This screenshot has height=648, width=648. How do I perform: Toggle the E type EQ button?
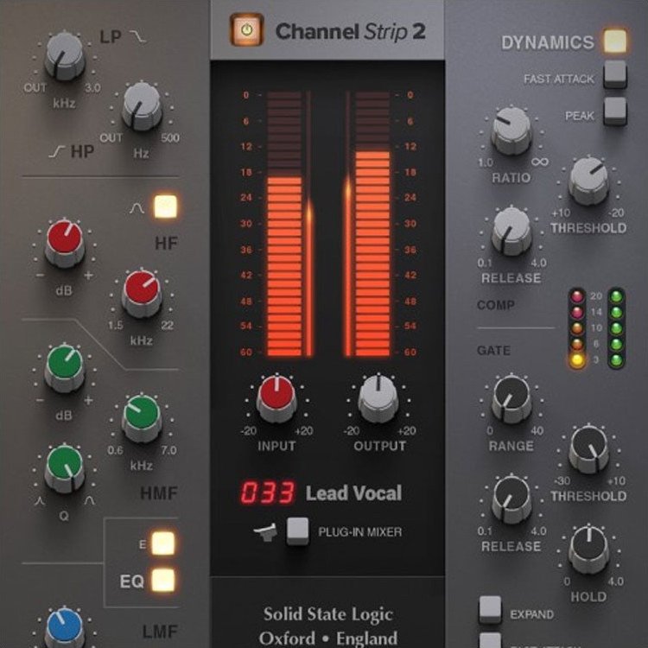tap(163, 543)
